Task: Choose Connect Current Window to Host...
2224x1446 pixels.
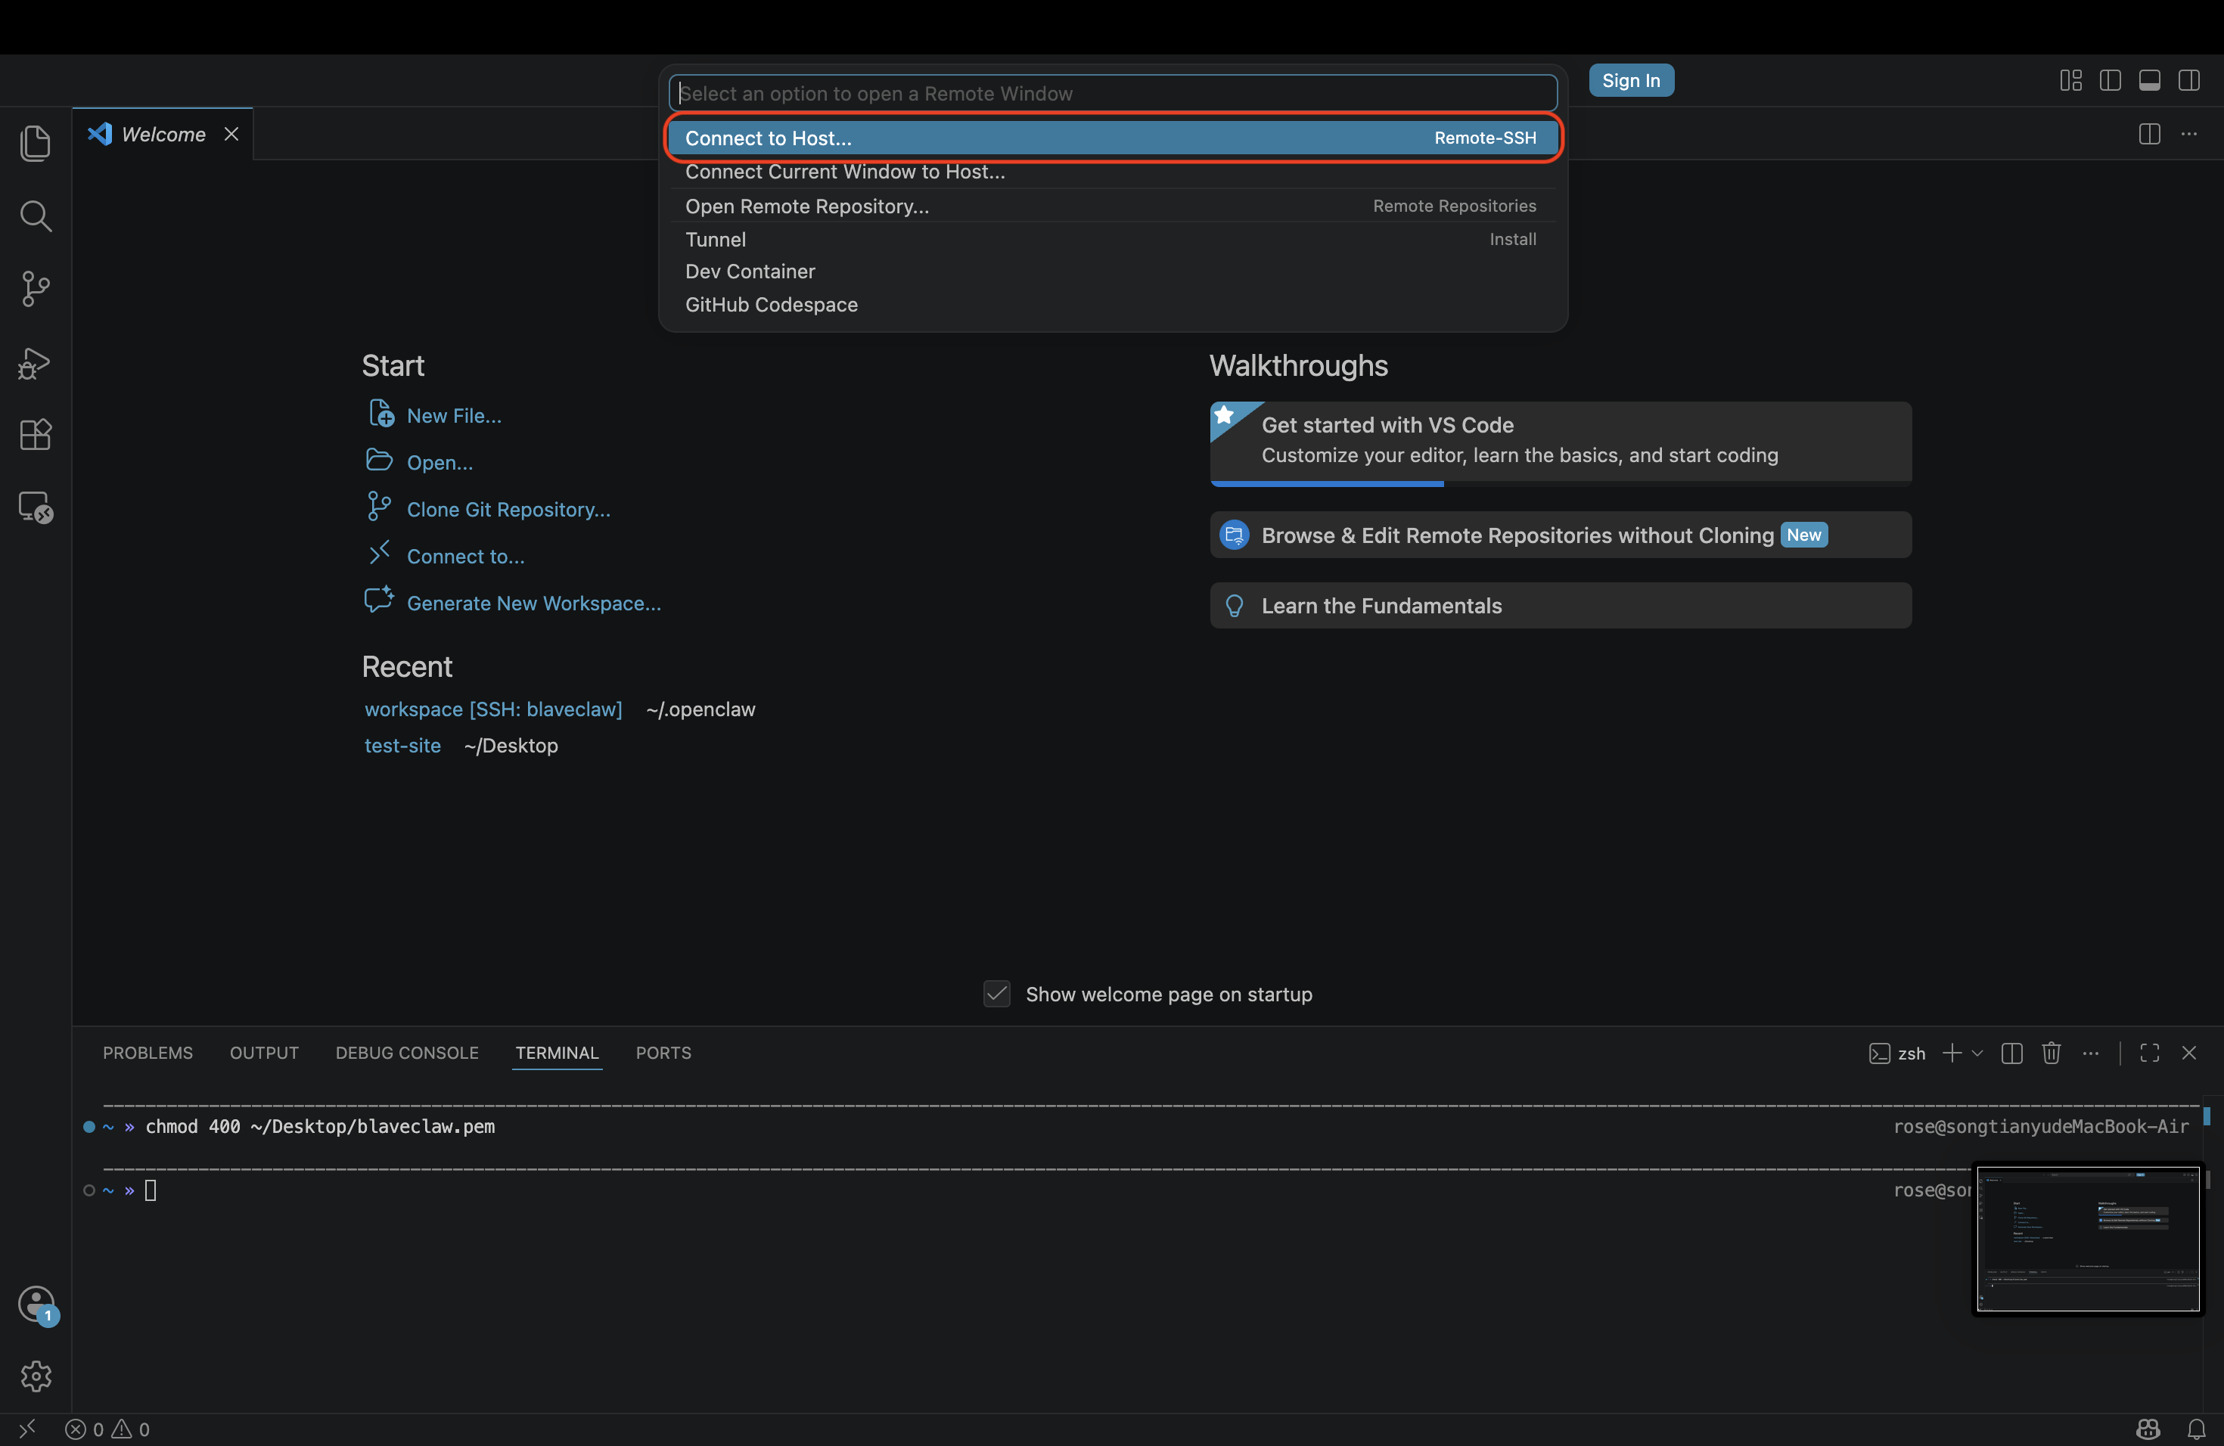Action: [x=1112, y=171]
